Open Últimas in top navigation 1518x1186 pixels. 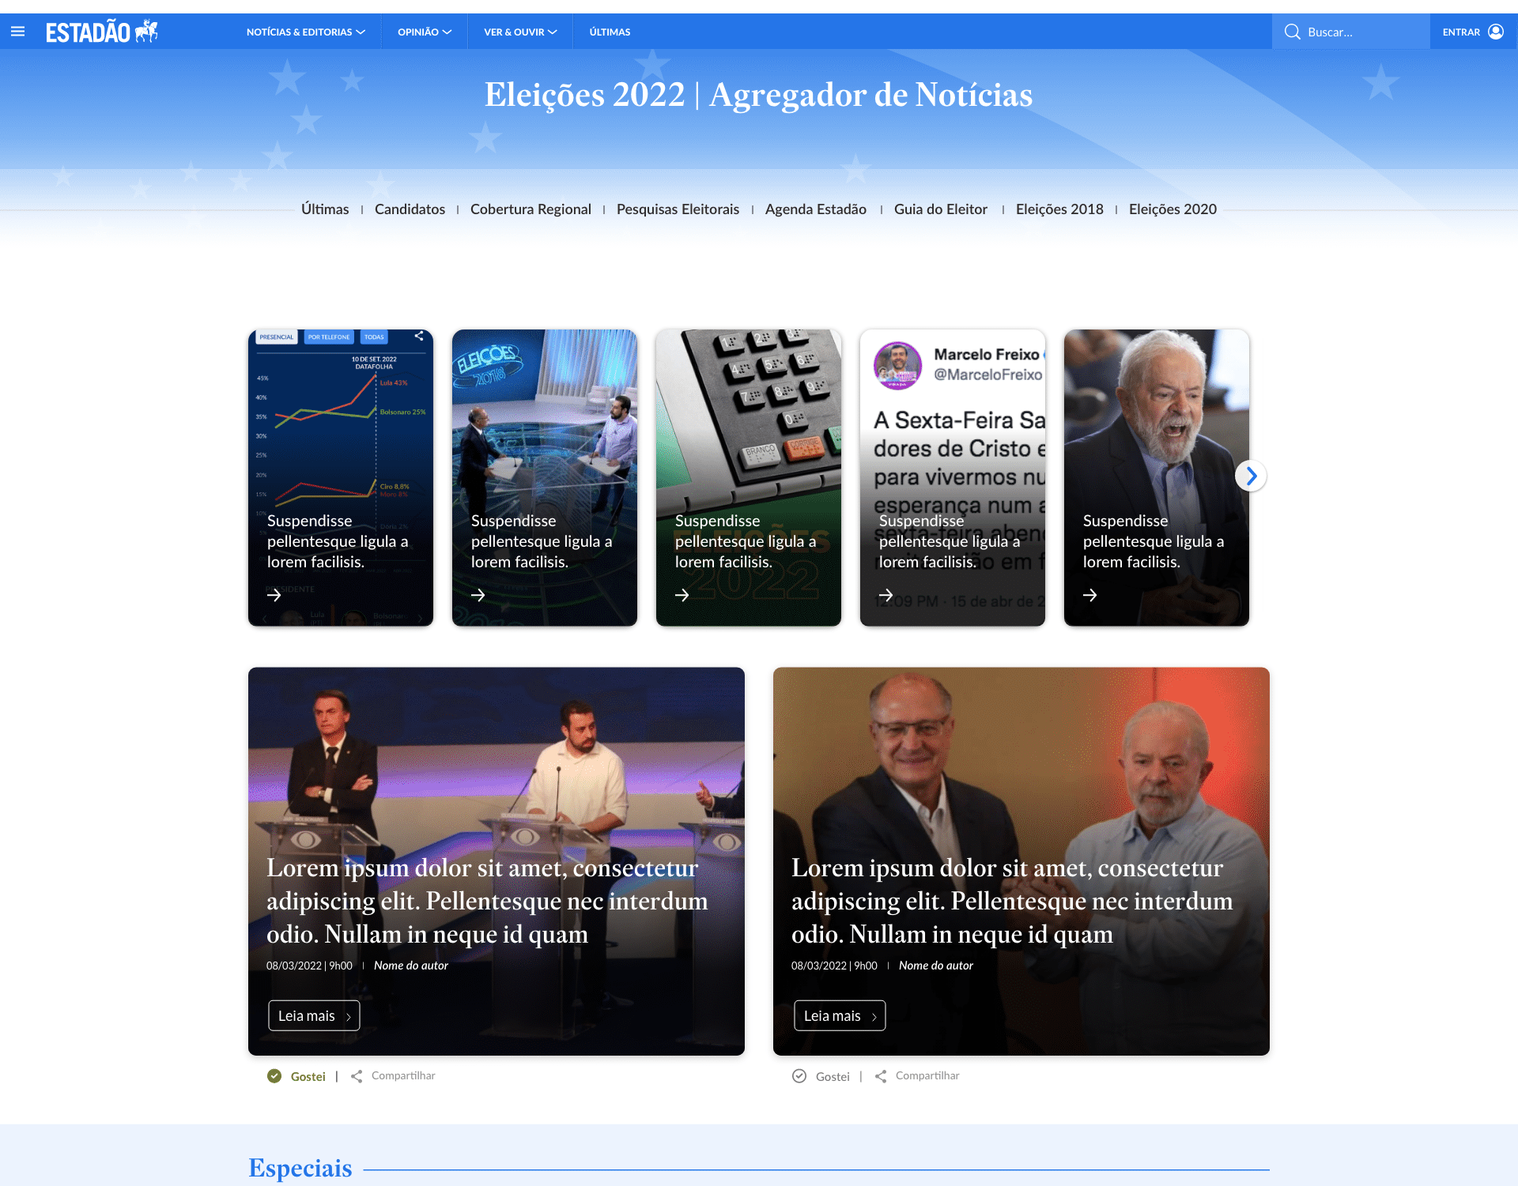tap(610, 32)
